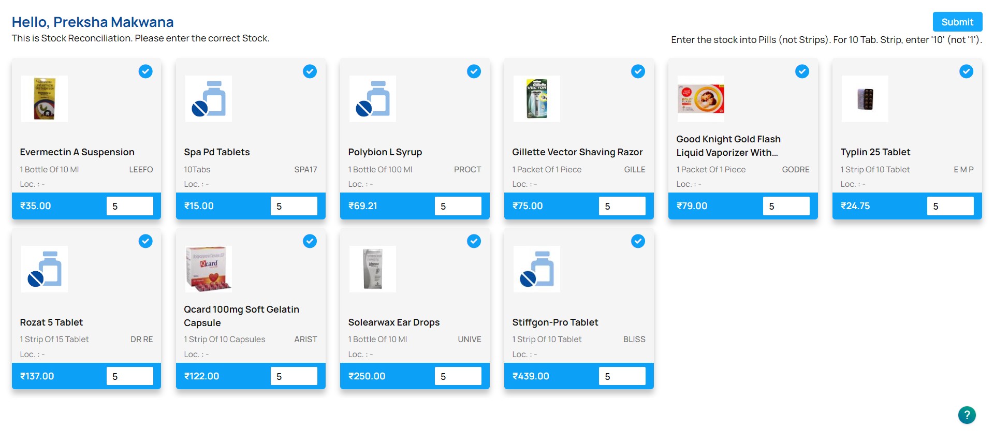Open the Good Knight Gold Flash product image
994x442 pixels.
tap(701, 99)
